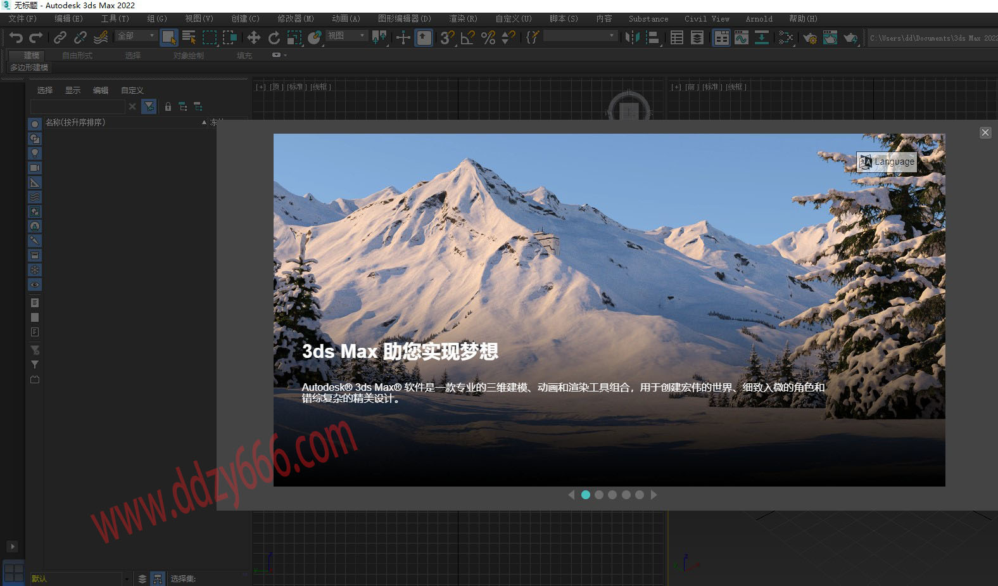Click the Use Pivot Point Center icon

point(379,37)
